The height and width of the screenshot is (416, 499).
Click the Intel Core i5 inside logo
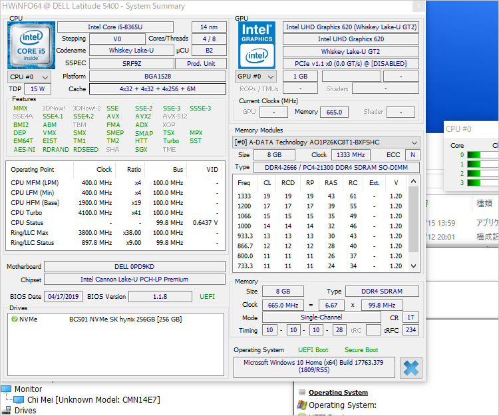point(31,45)
